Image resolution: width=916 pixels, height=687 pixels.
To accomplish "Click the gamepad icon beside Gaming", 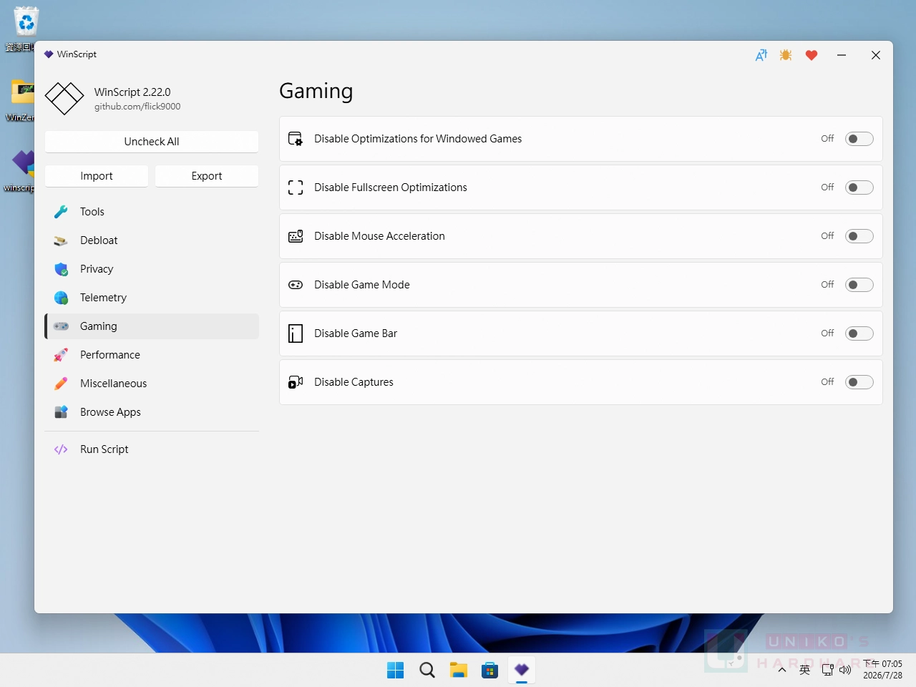I will point(61,326).
